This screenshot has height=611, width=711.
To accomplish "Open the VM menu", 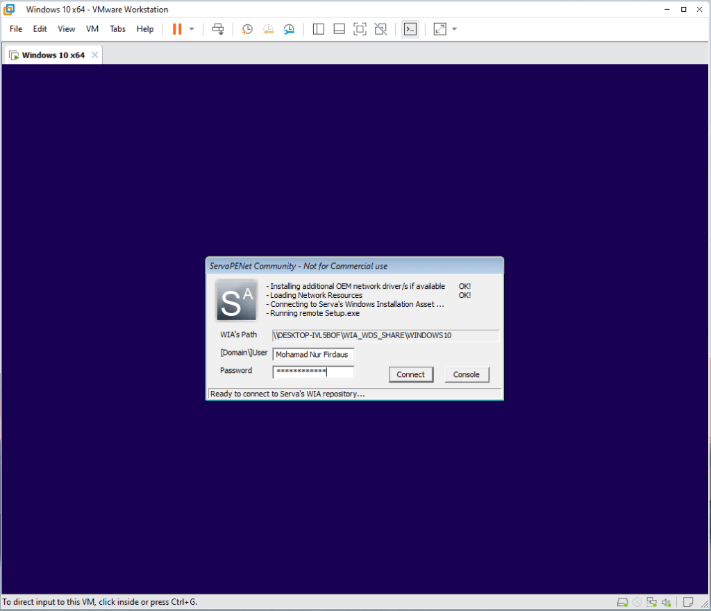I will point(92,29).
